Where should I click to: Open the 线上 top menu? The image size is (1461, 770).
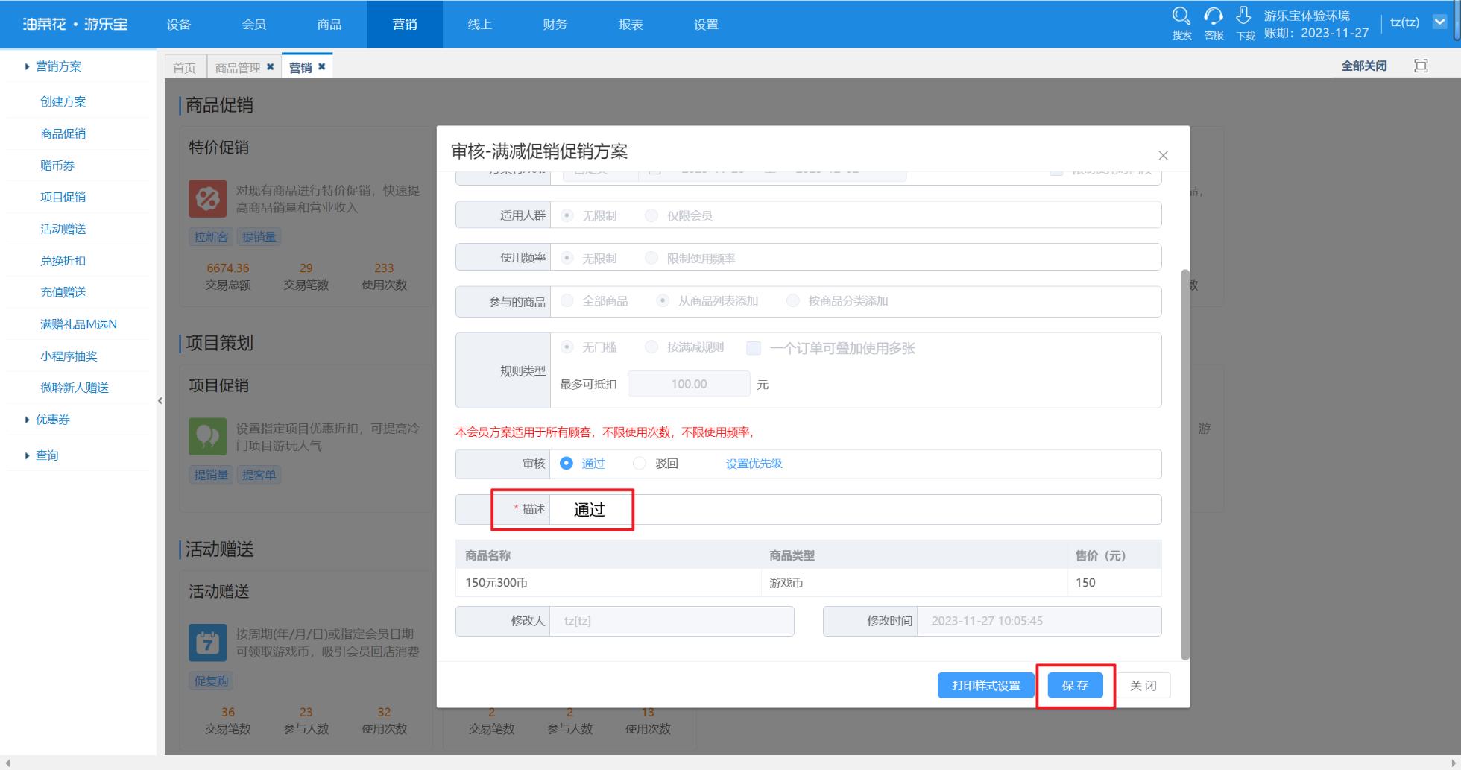[x=480, y=24]
